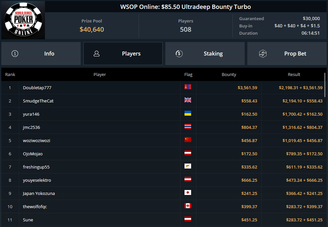The height and width of the screenshot is (227, 328).
Task: Click youyeselektro's Austria flag icon
Action: pos(187,179)
